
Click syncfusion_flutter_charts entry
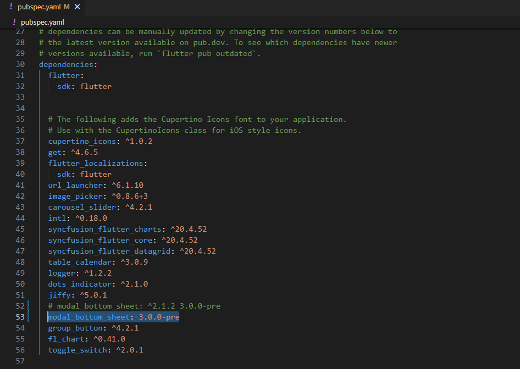[x=128, y=229]
